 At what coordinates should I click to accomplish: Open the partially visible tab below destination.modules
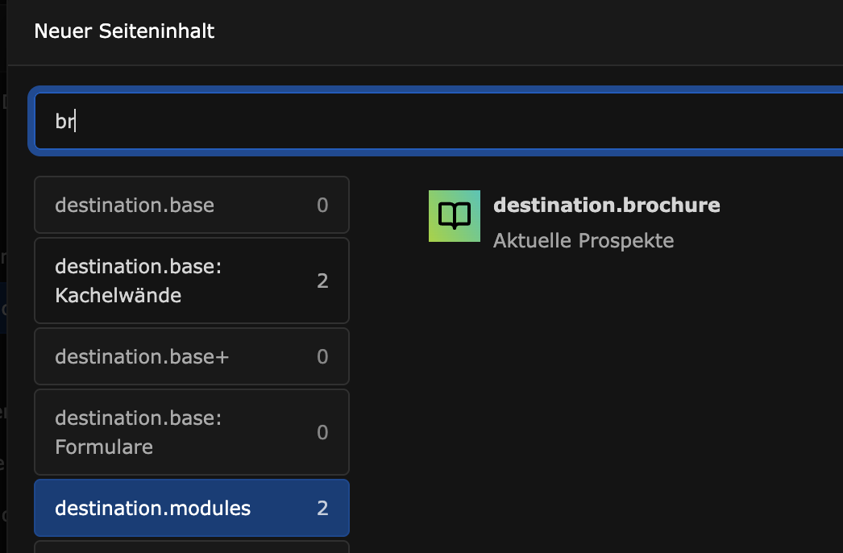191,547
